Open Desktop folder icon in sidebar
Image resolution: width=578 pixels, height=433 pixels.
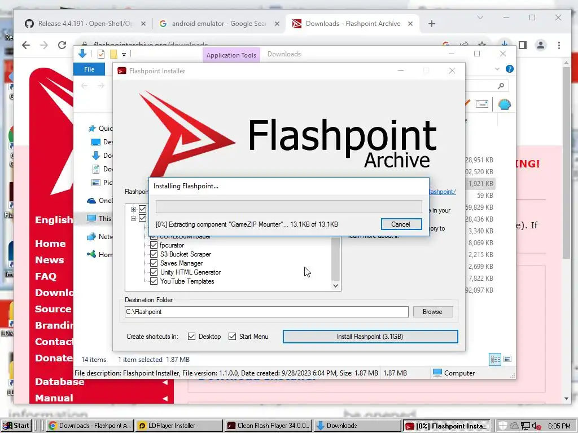(96, 142)
